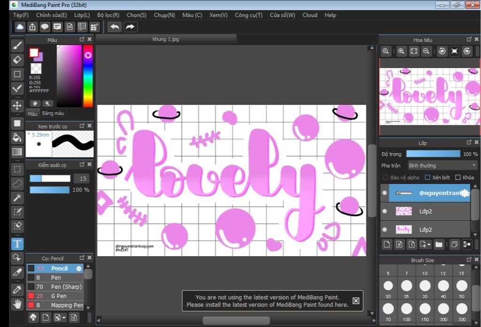The image size is (481, 327).
Task: Select the Eraser tool
Action: coord(17,60)
